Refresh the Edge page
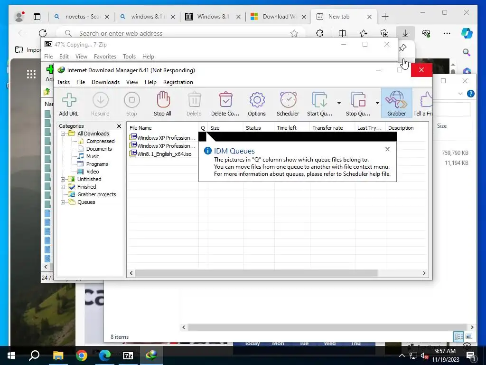This screenshot has height=365, width=486. coord(43,33)
